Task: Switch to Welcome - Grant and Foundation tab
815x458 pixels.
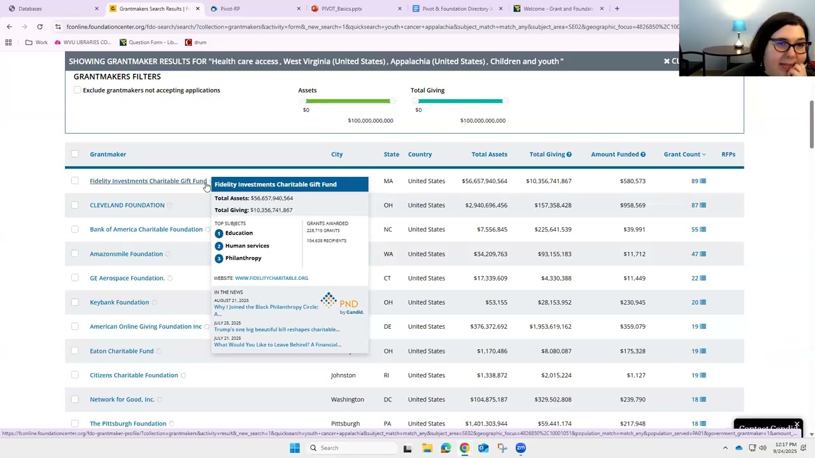Action: [558, 9]
